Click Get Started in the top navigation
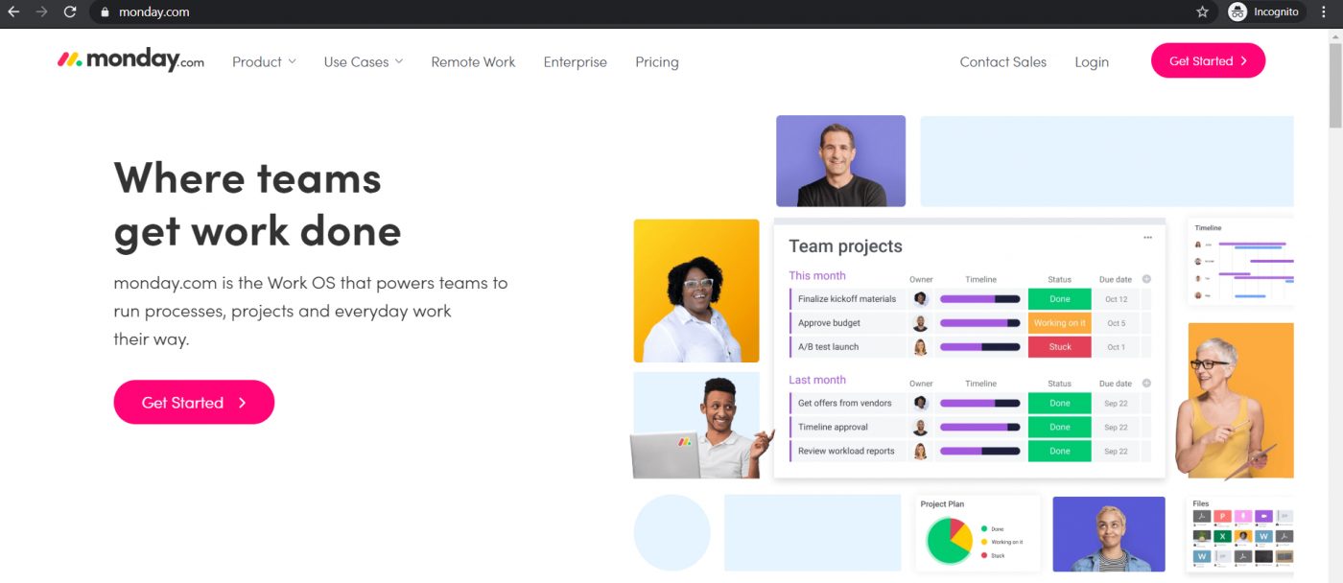Viewport: 1343px width, 583px height. click(1208, 60)
